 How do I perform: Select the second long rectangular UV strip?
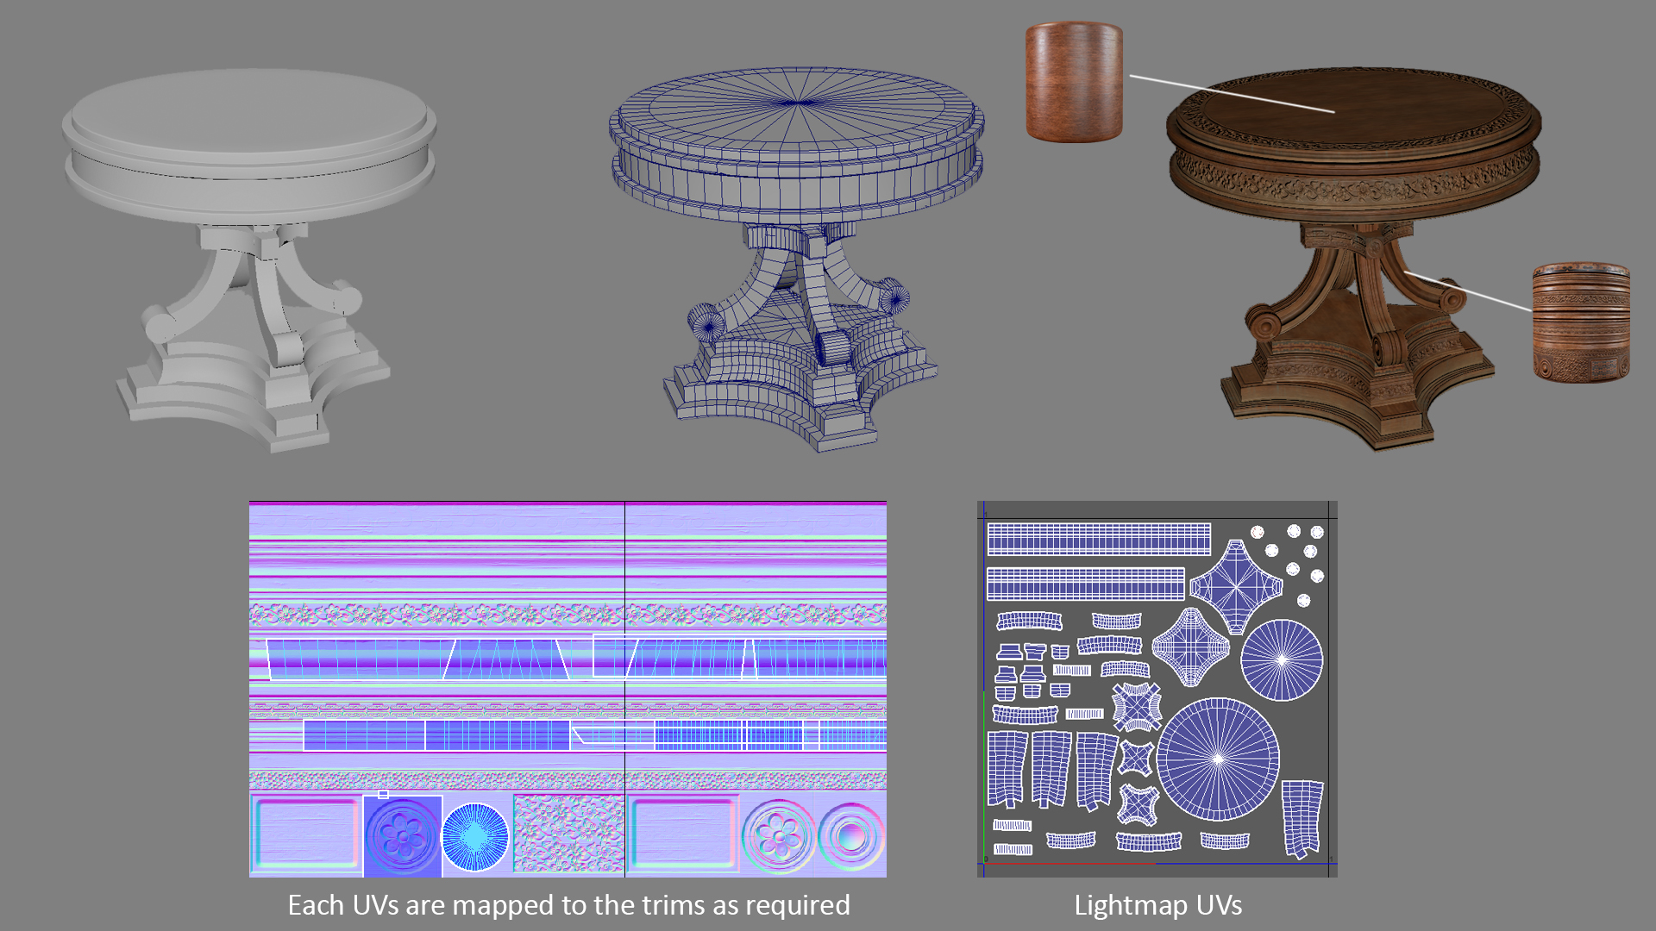click(x=1086, y=584)
